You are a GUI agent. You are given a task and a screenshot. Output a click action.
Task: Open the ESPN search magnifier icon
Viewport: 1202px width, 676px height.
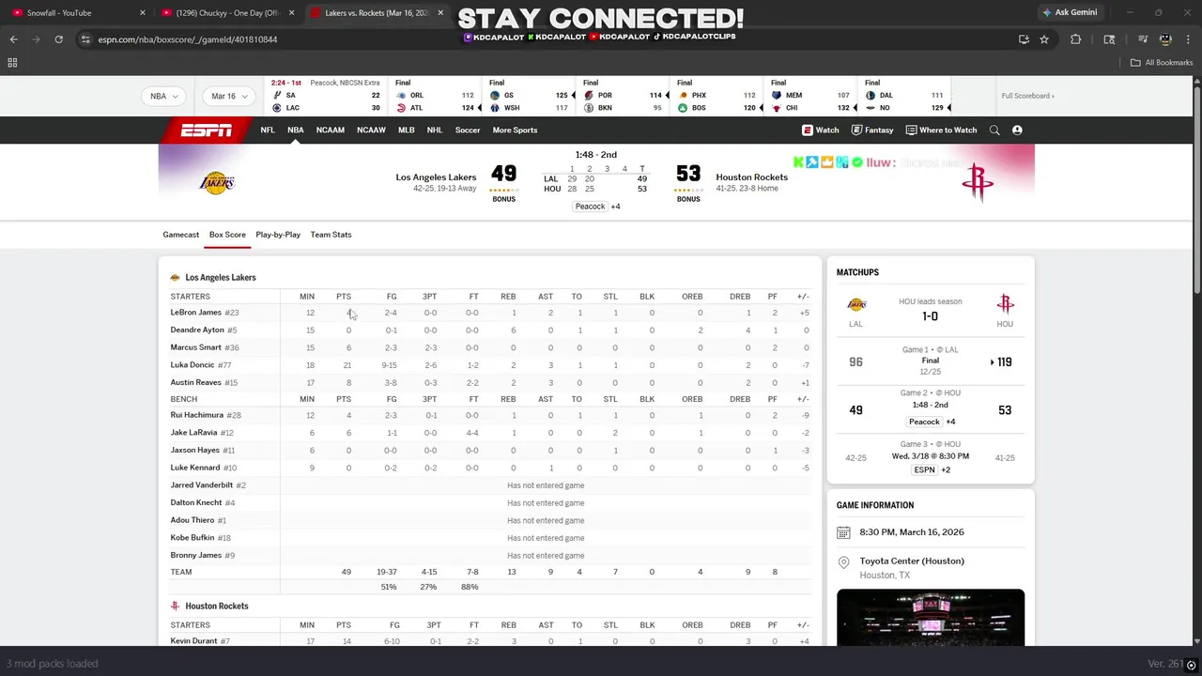click(x=994, y=131)
